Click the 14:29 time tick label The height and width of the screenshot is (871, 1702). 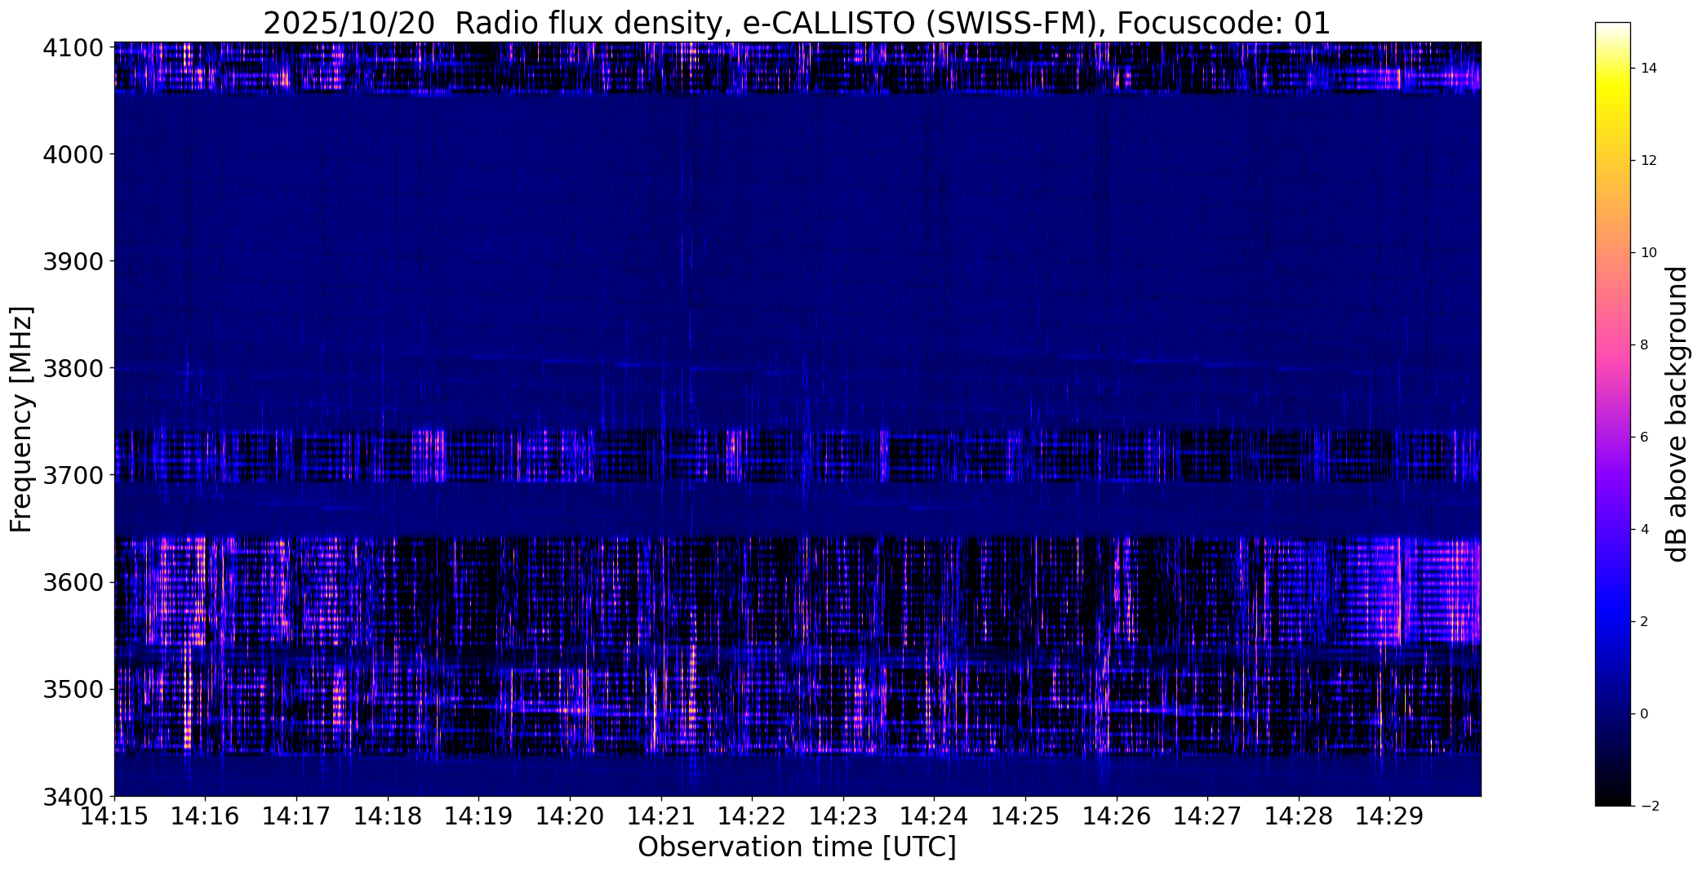1390,815
